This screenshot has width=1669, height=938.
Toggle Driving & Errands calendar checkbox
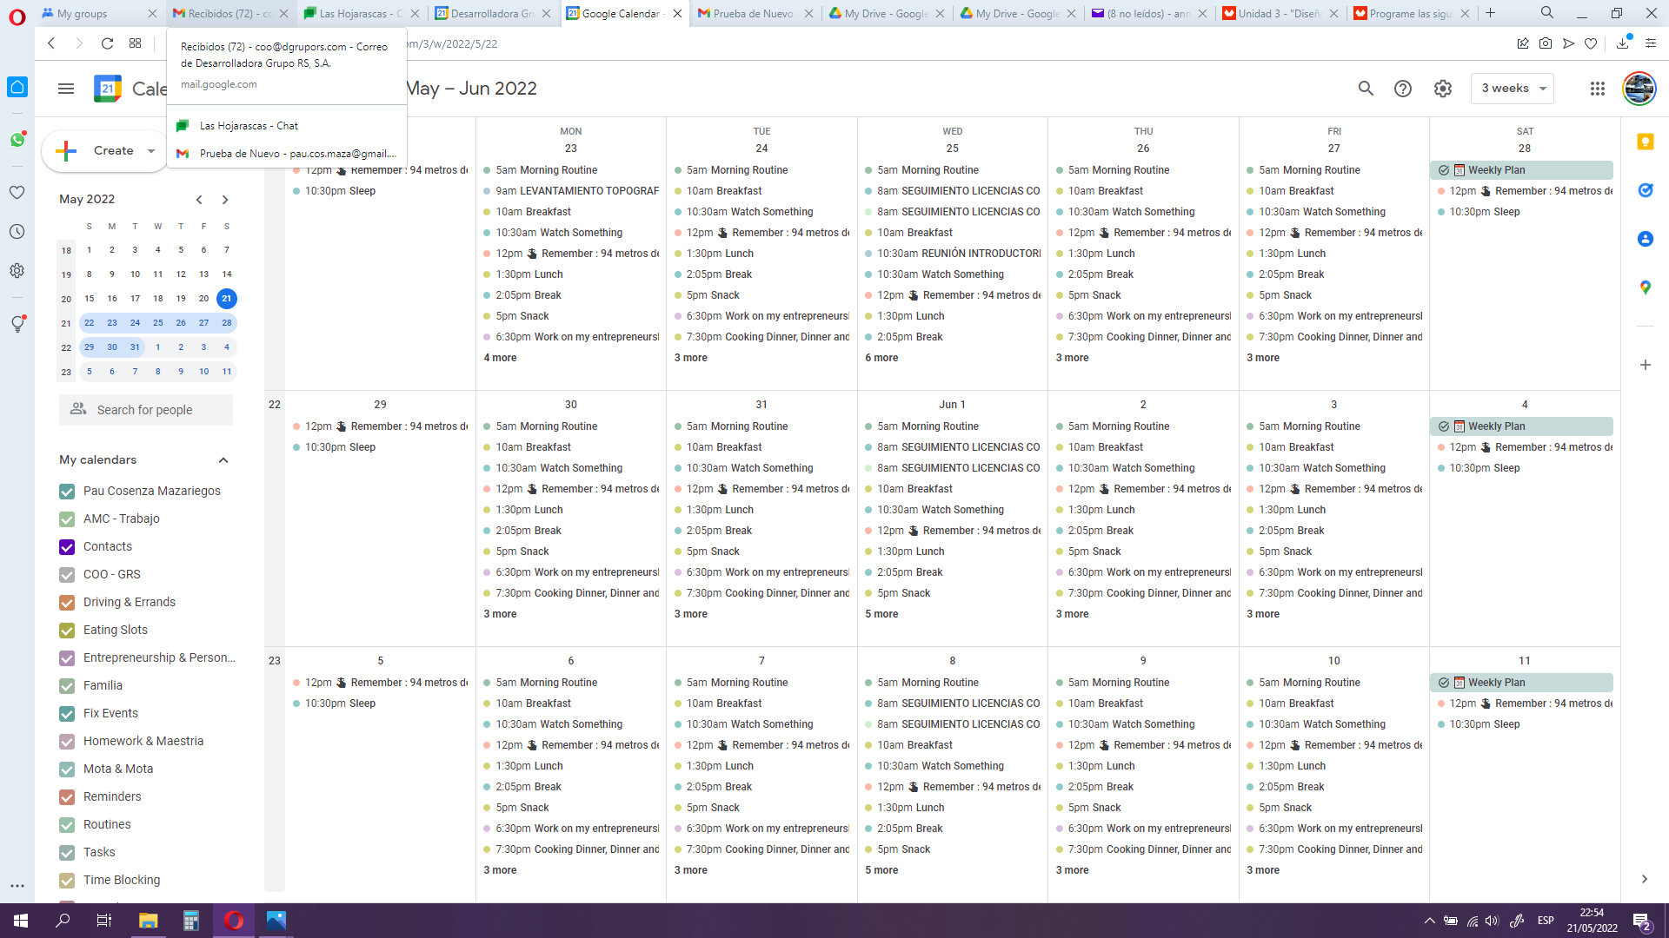tap(67, 603)
